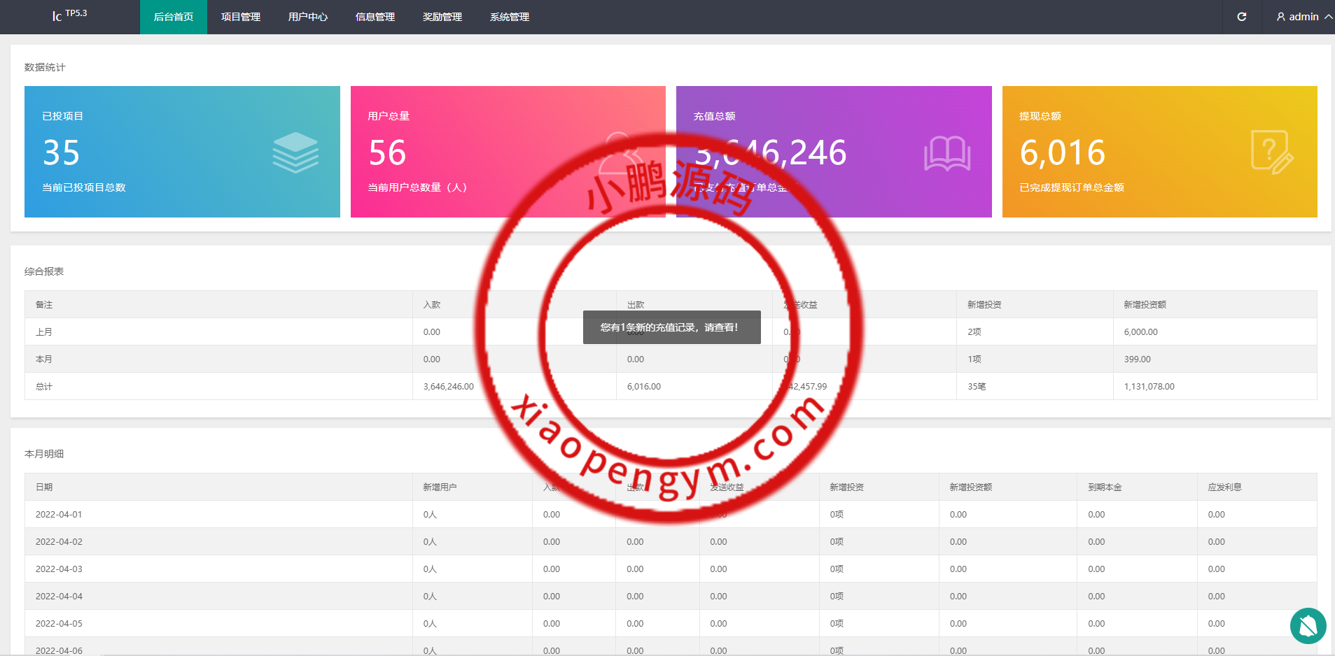Click the open book icon on 充值总额 card
Viewport: 1335px width, 656px height.
pyautogui.click(x=946, y=153)
